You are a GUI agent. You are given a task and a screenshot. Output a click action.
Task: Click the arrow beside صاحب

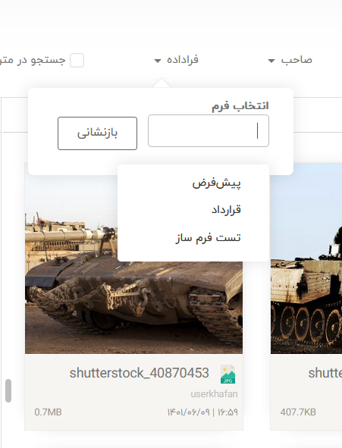pyautogui.click(x=271, y=61)
